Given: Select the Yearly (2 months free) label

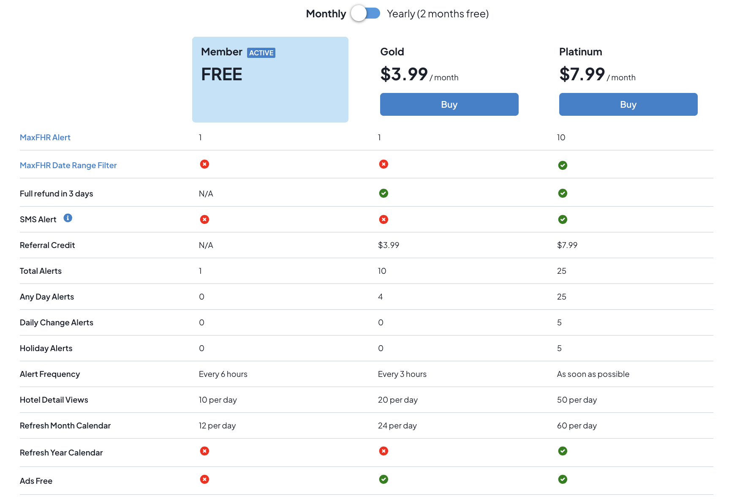Looking at the screenshot, I should point(438,14).
